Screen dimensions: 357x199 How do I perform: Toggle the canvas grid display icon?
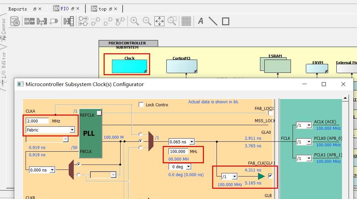coord(186,21)
